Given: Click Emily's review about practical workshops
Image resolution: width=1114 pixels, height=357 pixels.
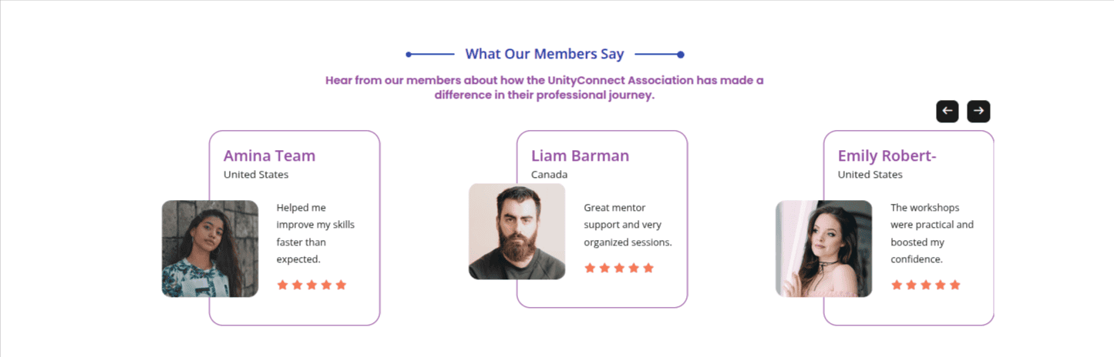Looking at the screenshot, I should click(x=931, y=233).
